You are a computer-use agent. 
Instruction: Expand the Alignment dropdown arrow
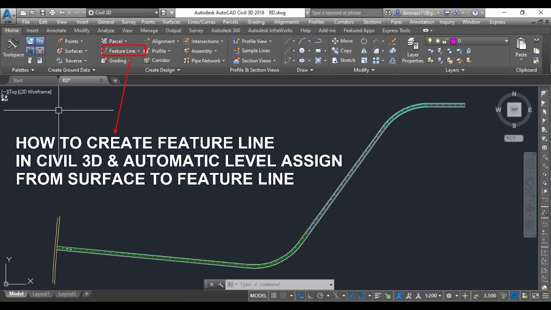[178, 41]
